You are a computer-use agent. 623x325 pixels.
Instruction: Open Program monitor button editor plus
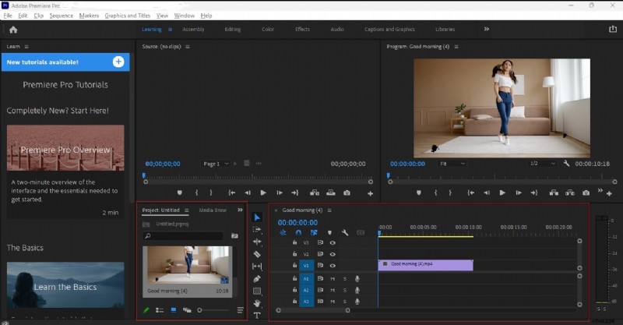pos(609,193)
